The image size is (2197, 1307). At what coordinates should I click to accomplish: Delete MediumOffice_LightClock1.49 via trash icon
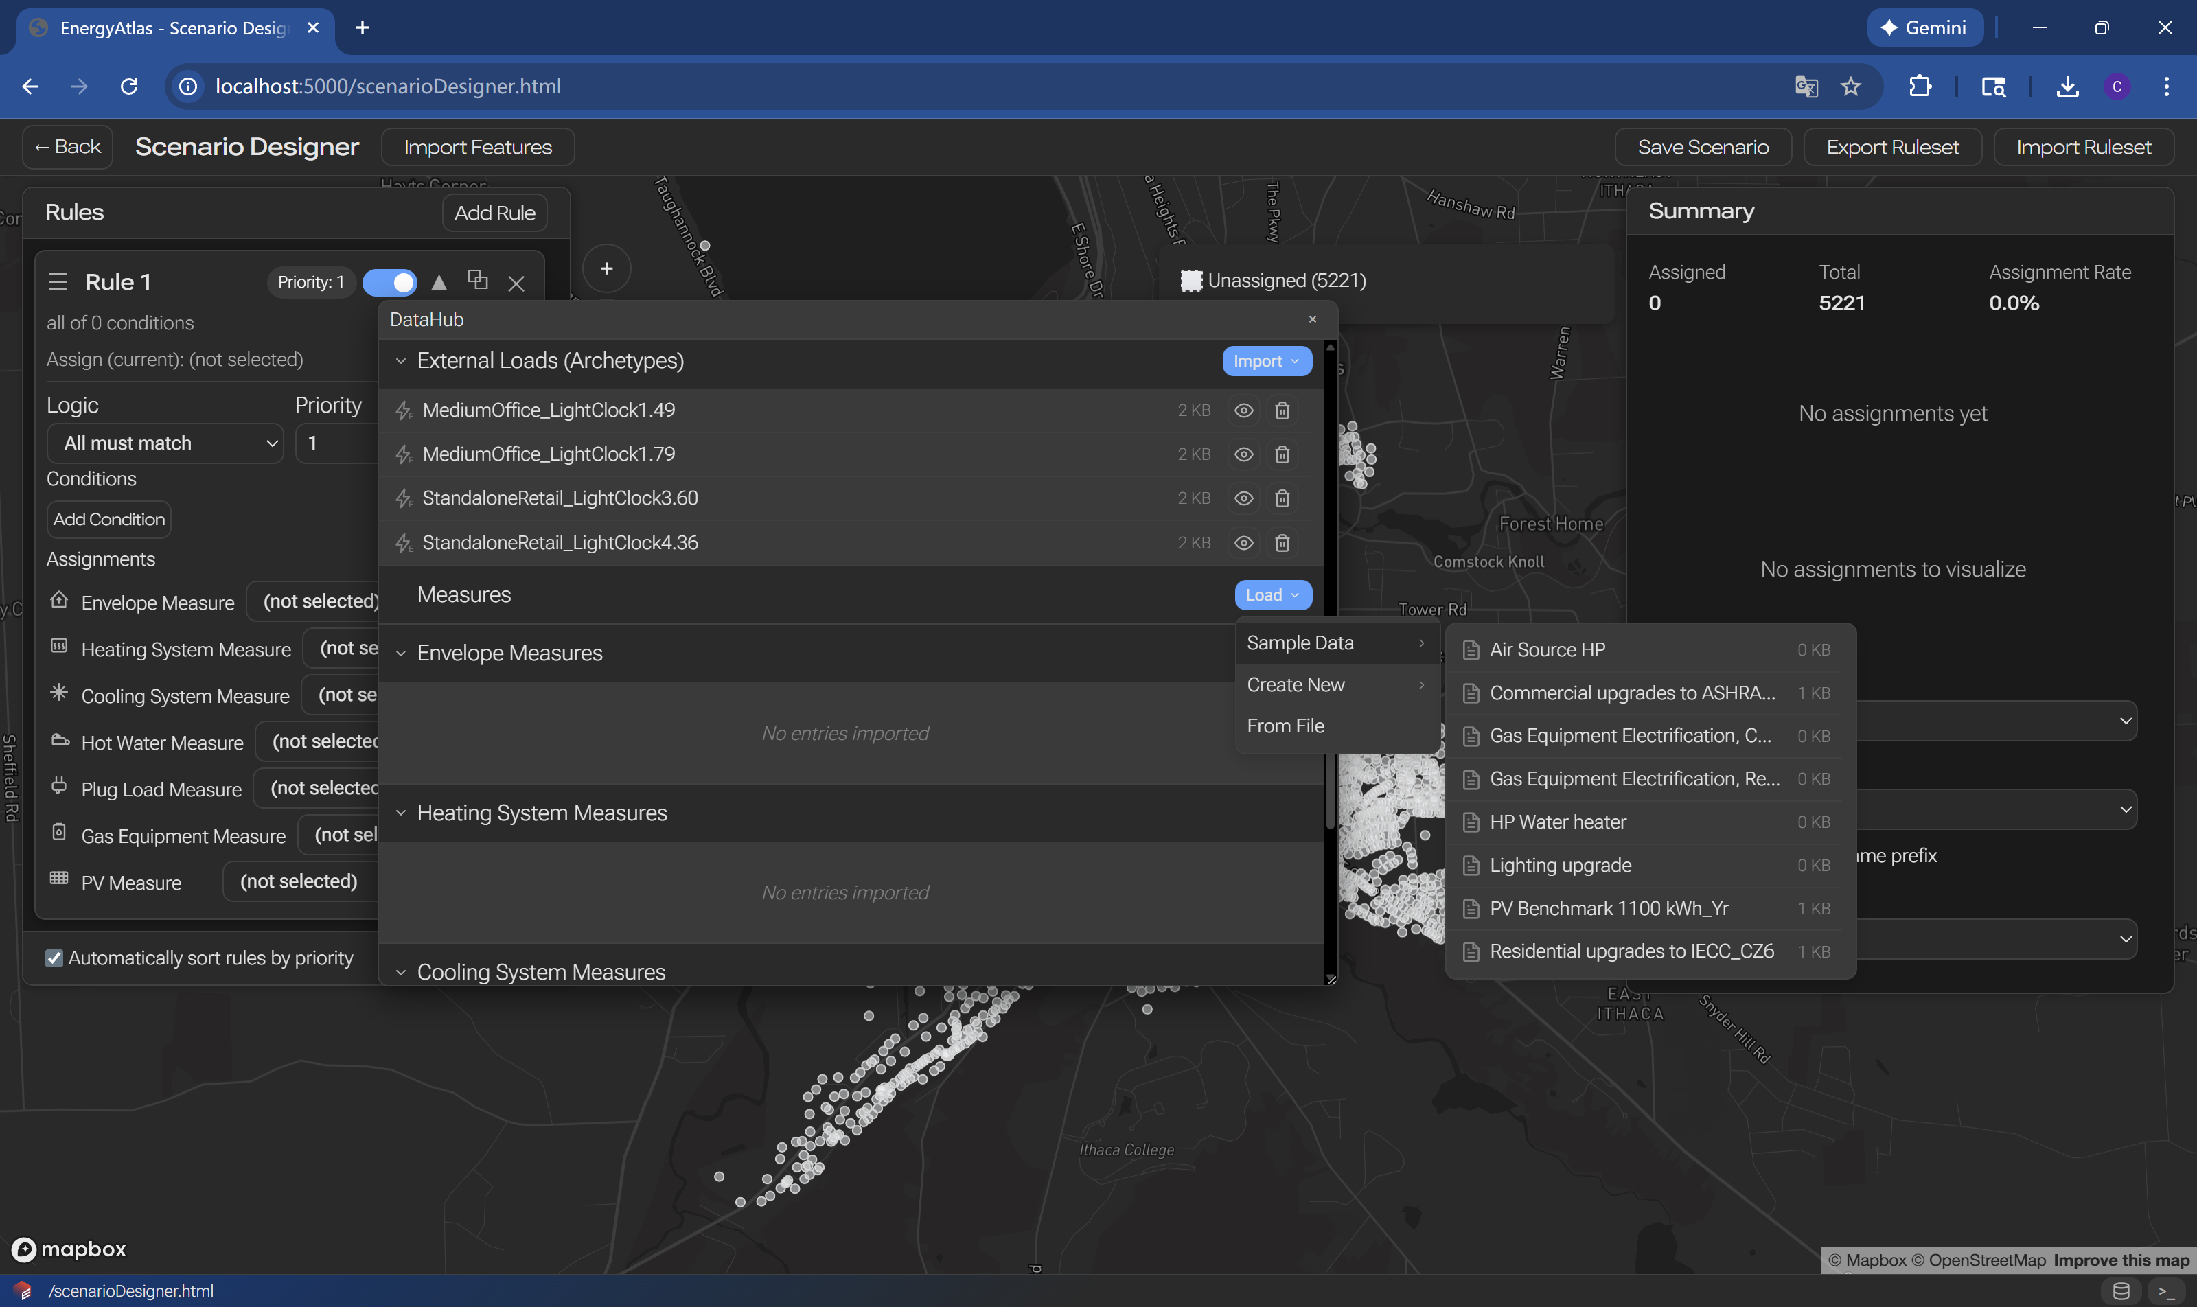(x=1282, y=410)
